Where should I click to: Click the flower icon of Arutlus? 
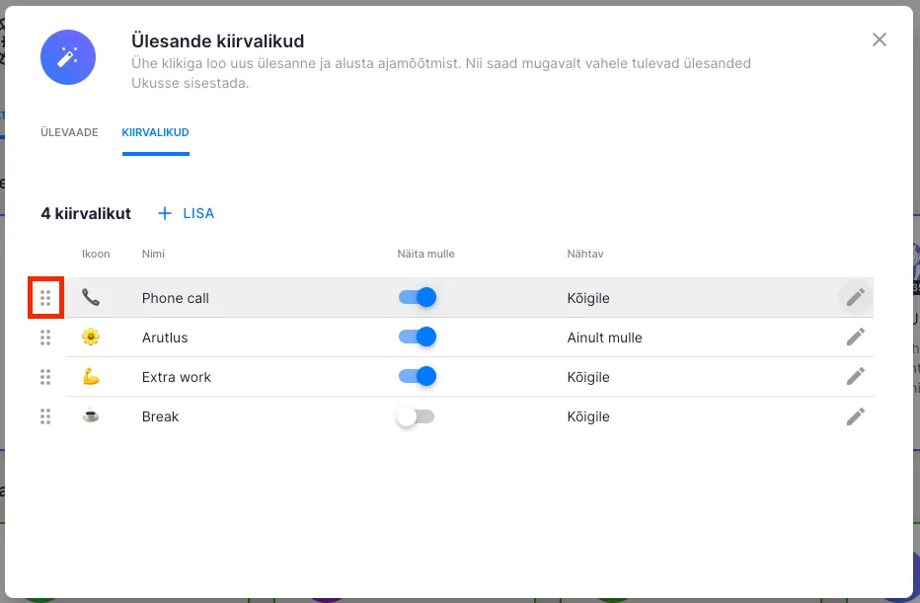click(91, 338)
